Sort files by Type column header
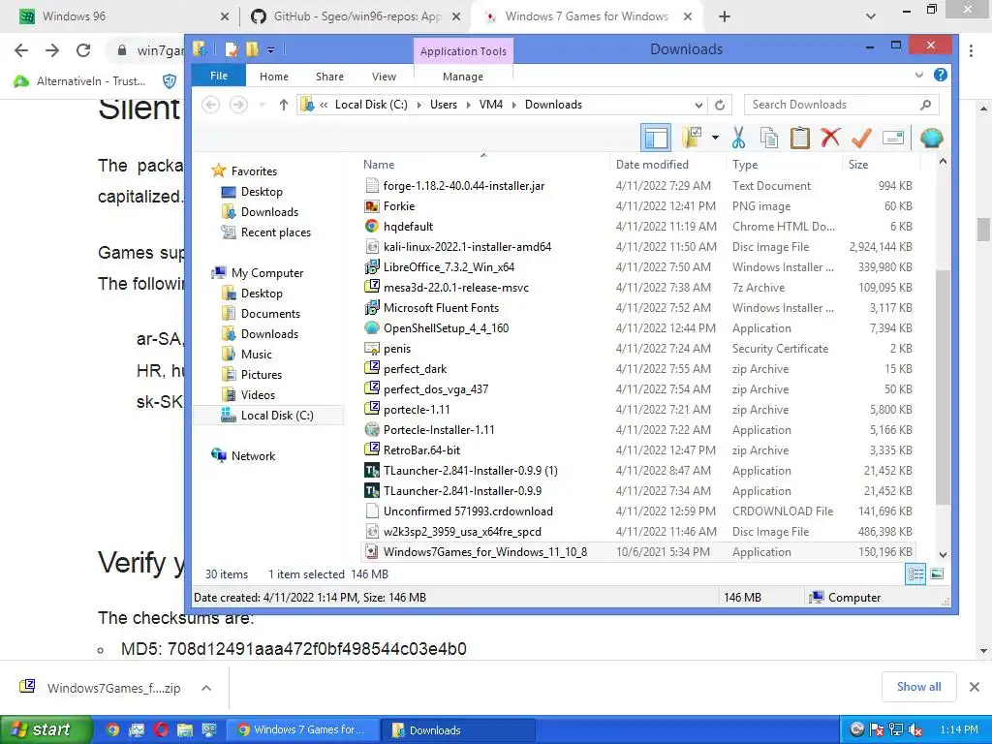The height and width of the screenshot is (744, 992). coord(745,165)
